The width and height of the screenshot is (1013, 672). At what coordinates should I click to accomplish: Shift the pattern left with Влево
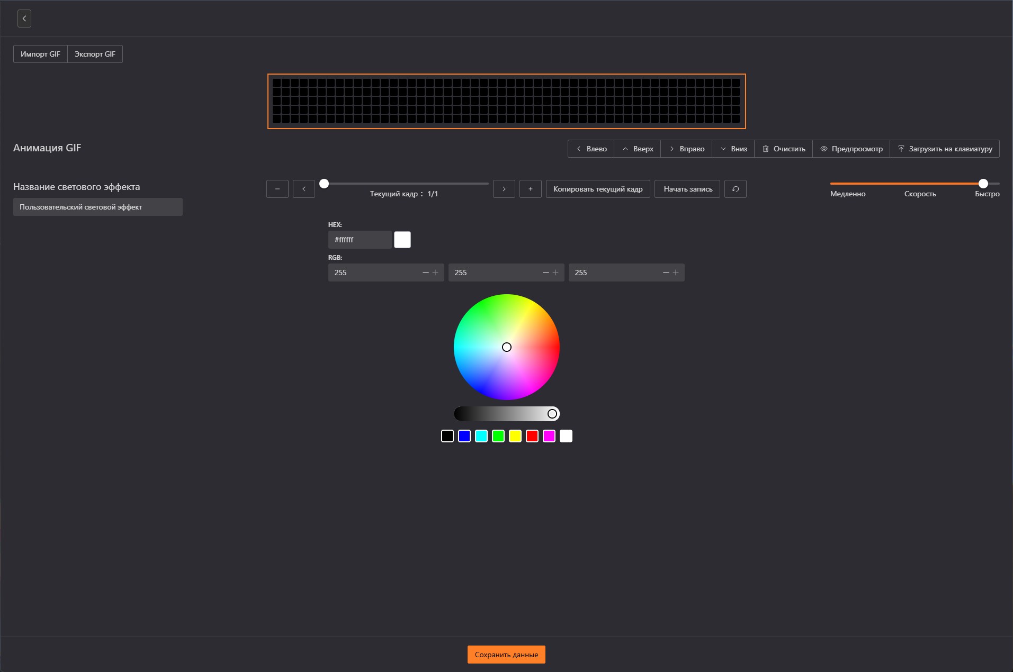coord(591,149)
